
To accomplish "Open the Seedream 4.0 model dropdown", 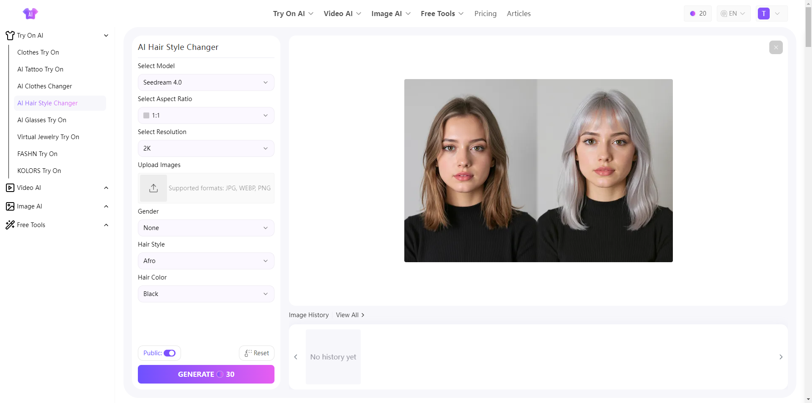I will pyautogui.click(x=206, y=82).
